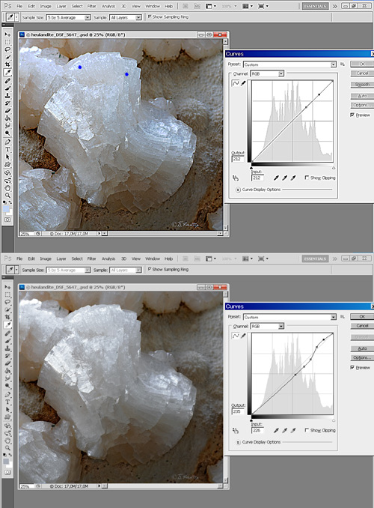
Task: Click Smooth in Curves dialog with Output 212
Action: click(x=362, y=84)
